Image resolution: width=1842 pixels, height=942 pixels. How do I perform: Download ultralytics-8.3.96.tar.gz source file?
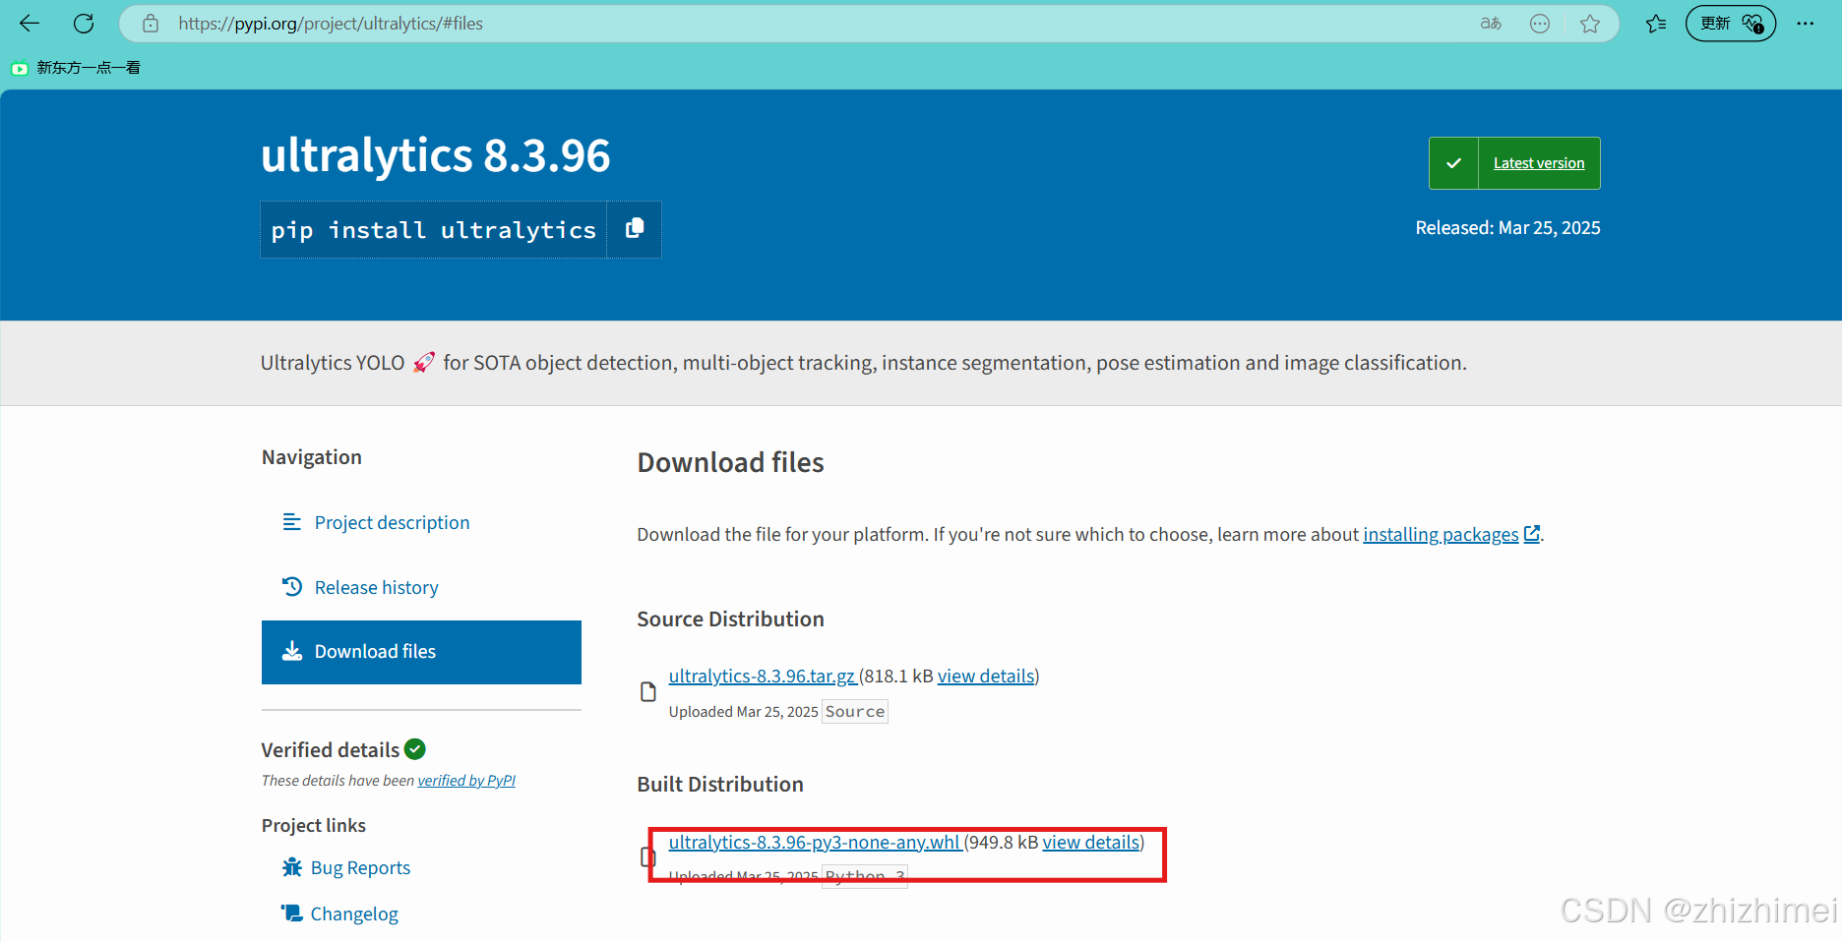[762, 676]
